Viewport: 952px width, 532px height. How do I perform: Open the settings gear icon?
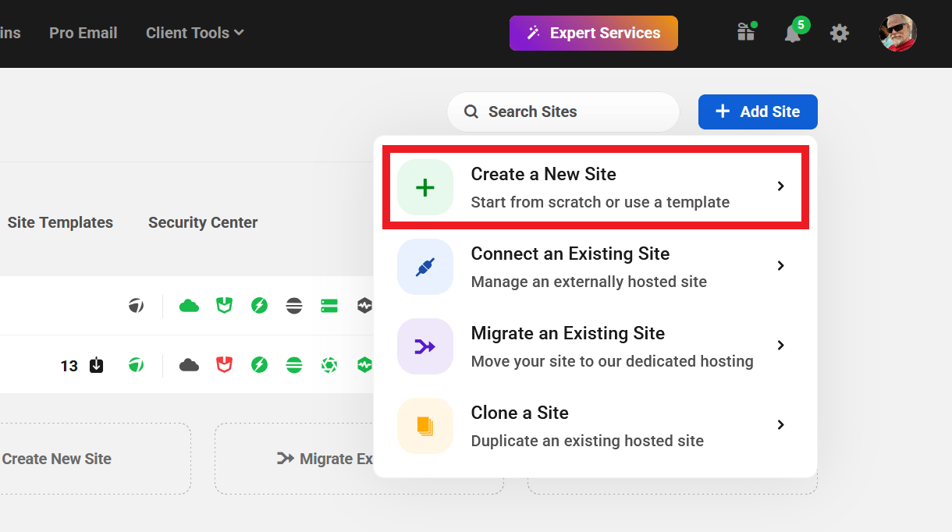pyautogui.click(x=839, y=33)
